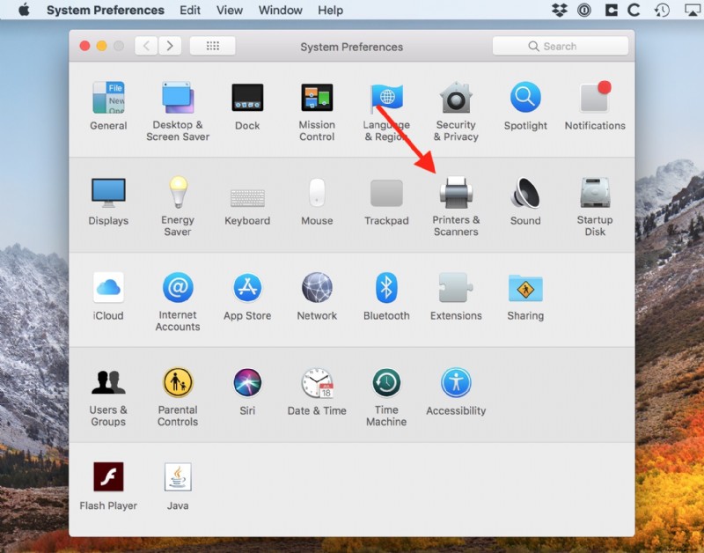Image resolution: width=704 pixels, height=553 pixels.
Task: Minimize the System Preferences window
Action: [x=101, y=46]
